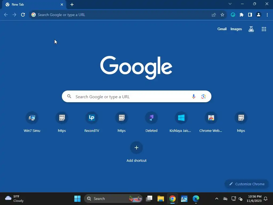Screen dimensions: 273x205
Task: Click the Google icon in the address bar
Action: coord(34,15)
